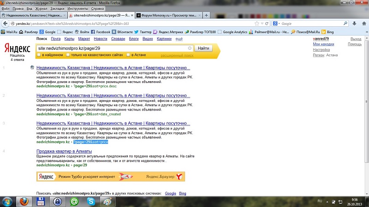This screenshot has width=369, height=207.
Task: Search this query in Google link
Action: click(x=170, y=193)
